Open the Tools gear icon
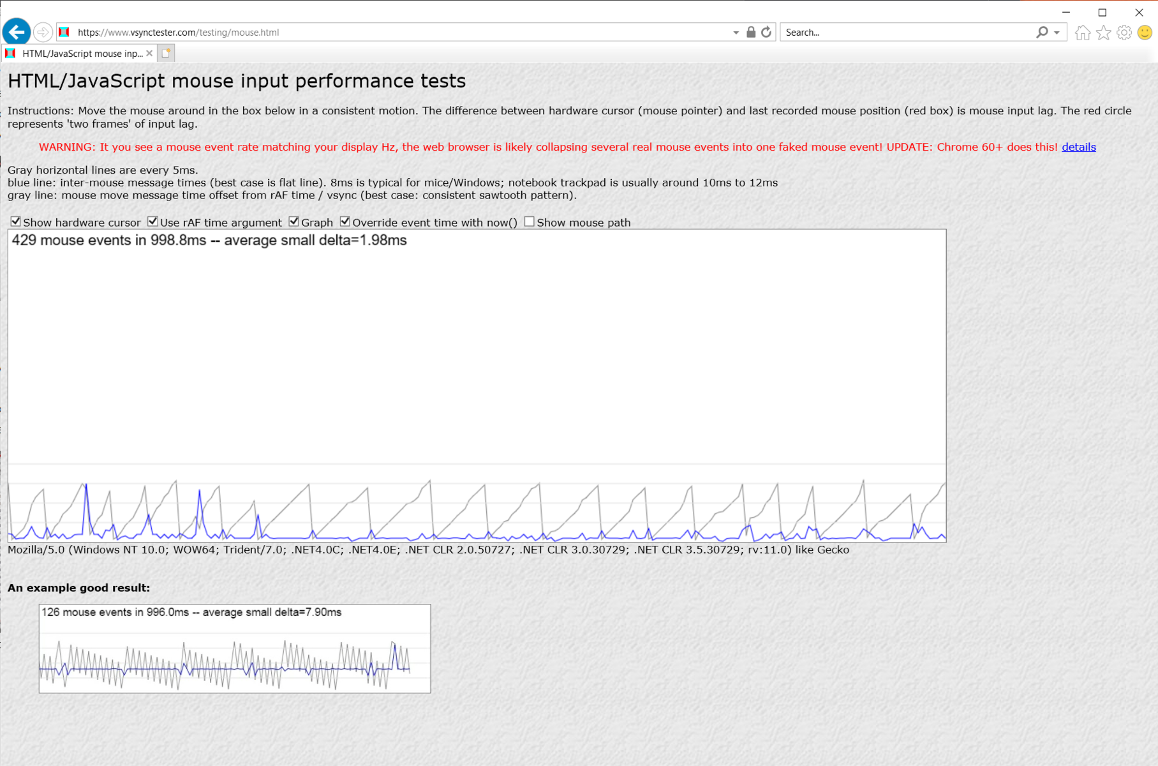This screenshot has width=1158, height=766. (x=1124, y=33)
